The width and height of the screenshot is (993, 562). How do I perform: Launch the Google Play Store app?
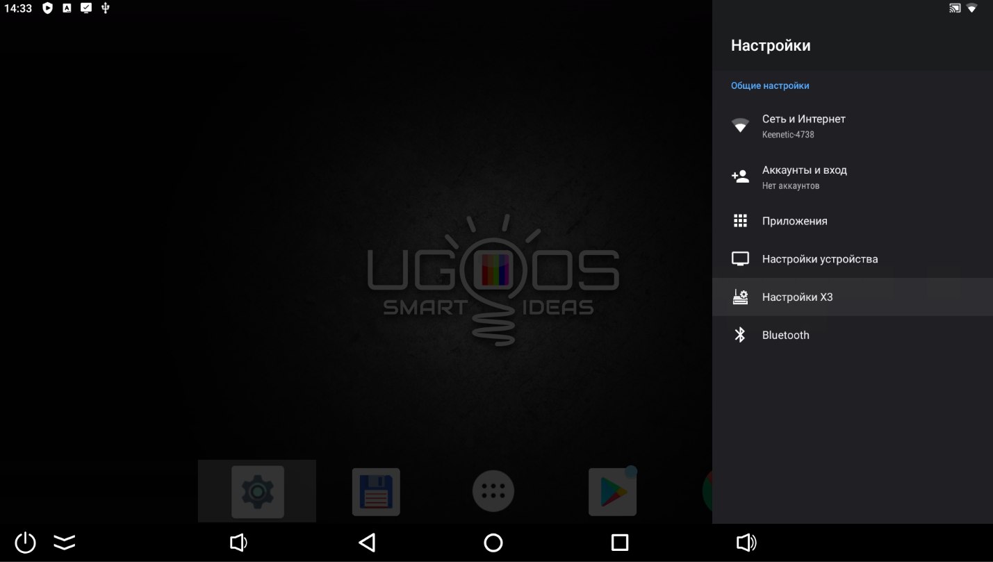(x=612, y=492)
